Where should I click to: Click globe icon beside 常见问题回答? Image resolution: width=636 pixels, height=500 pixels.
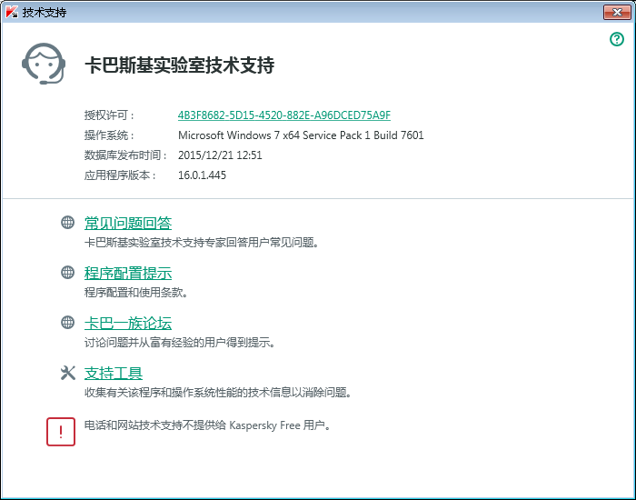coord(68,223)
